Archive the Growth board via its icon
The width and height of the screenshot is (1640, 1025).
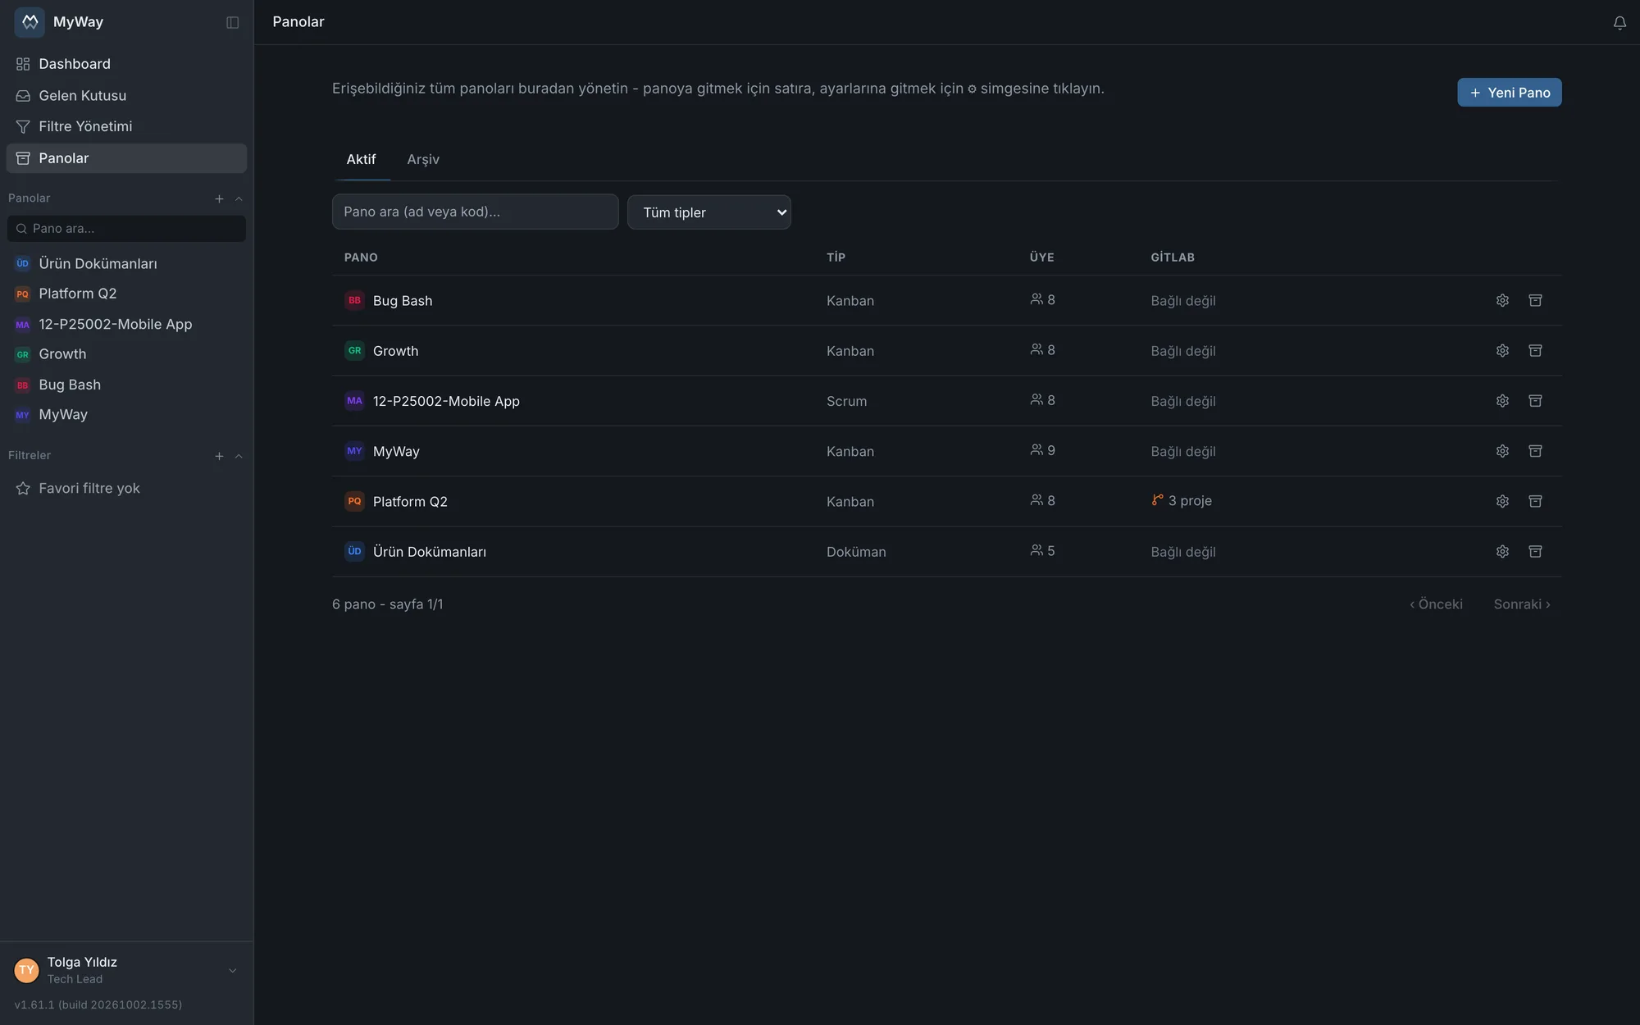pyautogui.click(x=1535, y=350)
